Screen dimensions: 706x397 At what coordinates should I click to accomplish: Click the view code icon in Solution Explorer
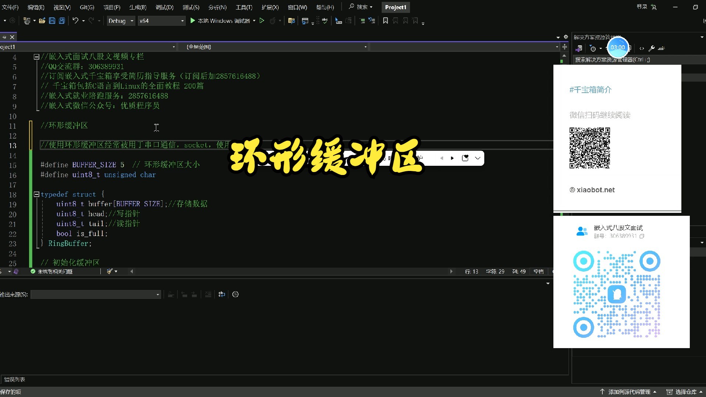(x=642, y=48)
